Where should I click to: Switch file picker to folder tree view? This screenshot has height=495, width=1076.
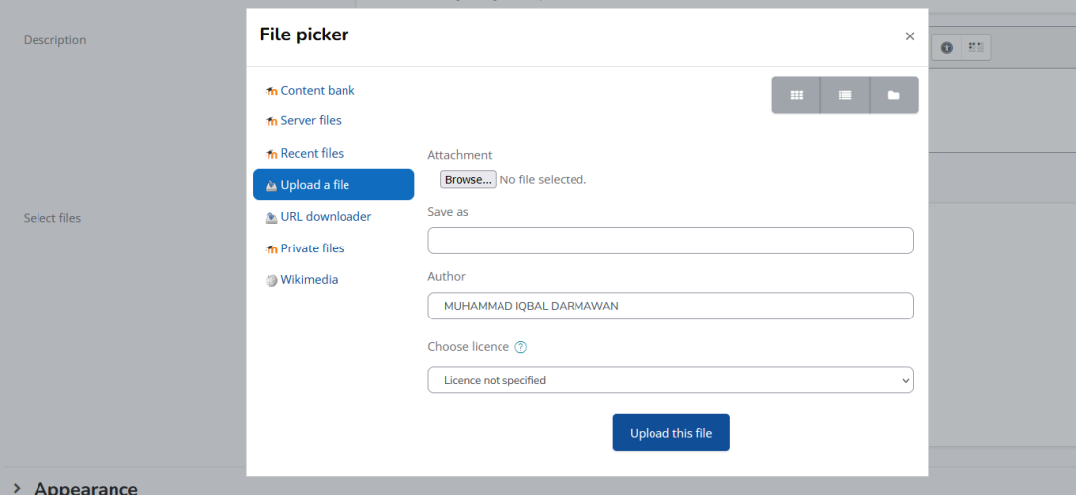click(893, 96)
